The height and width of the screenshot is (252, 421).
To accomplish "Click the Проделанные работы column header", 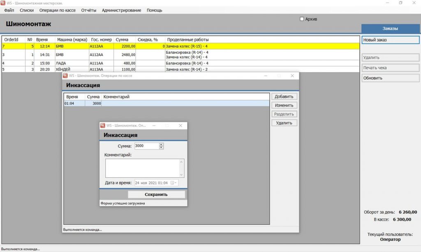I will pos(188,40).
